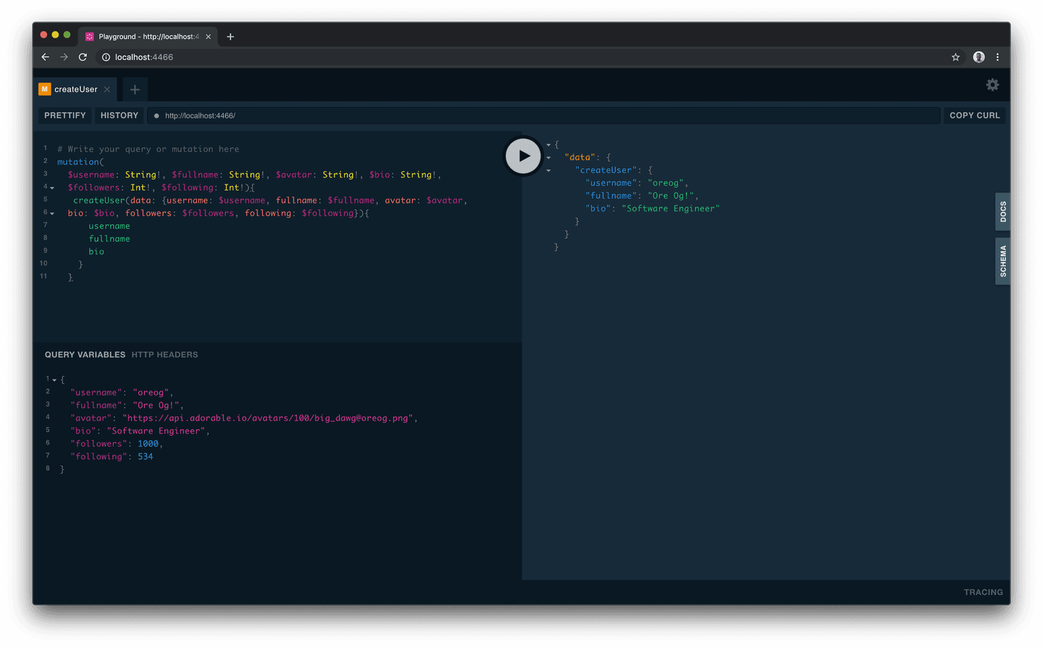Close the createUser tab
This screenshot has height=648, width=1043.
108,89
